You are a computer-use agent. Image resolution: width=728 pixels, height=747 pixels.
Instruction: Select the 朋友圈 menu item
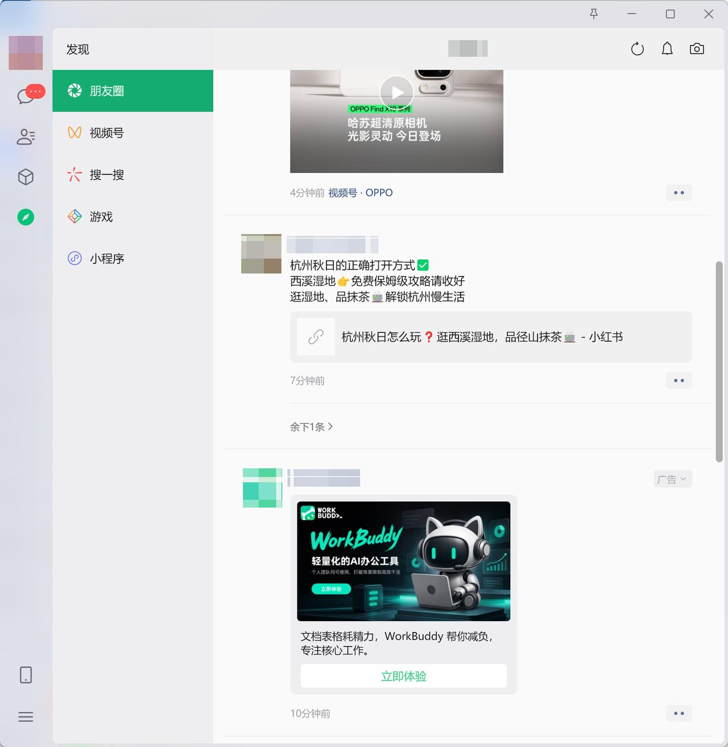(133, 91)
